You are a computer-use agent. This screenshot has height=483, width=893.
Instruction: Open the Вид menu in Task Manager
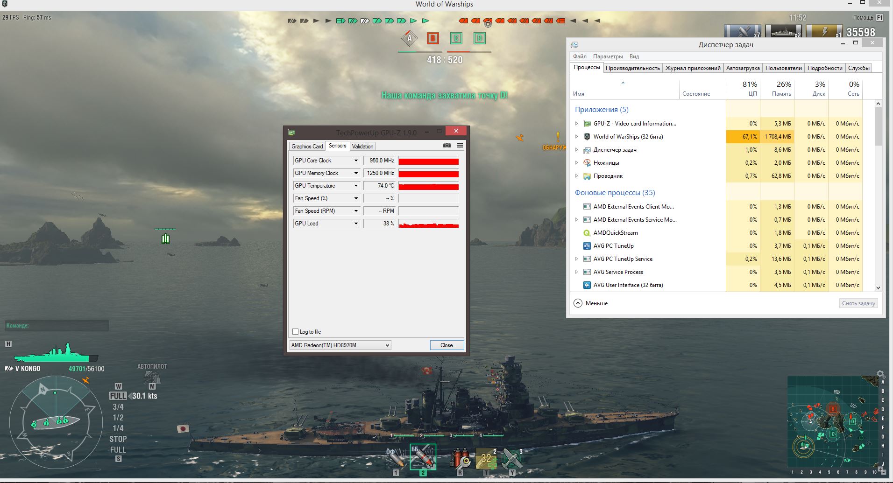(x=634, y=56)
